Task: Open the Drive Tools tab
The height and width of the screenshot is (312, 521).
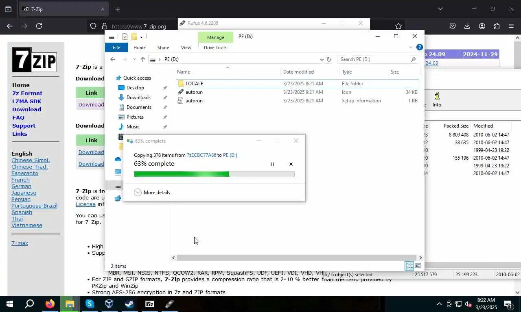Action: pos(215,48)
